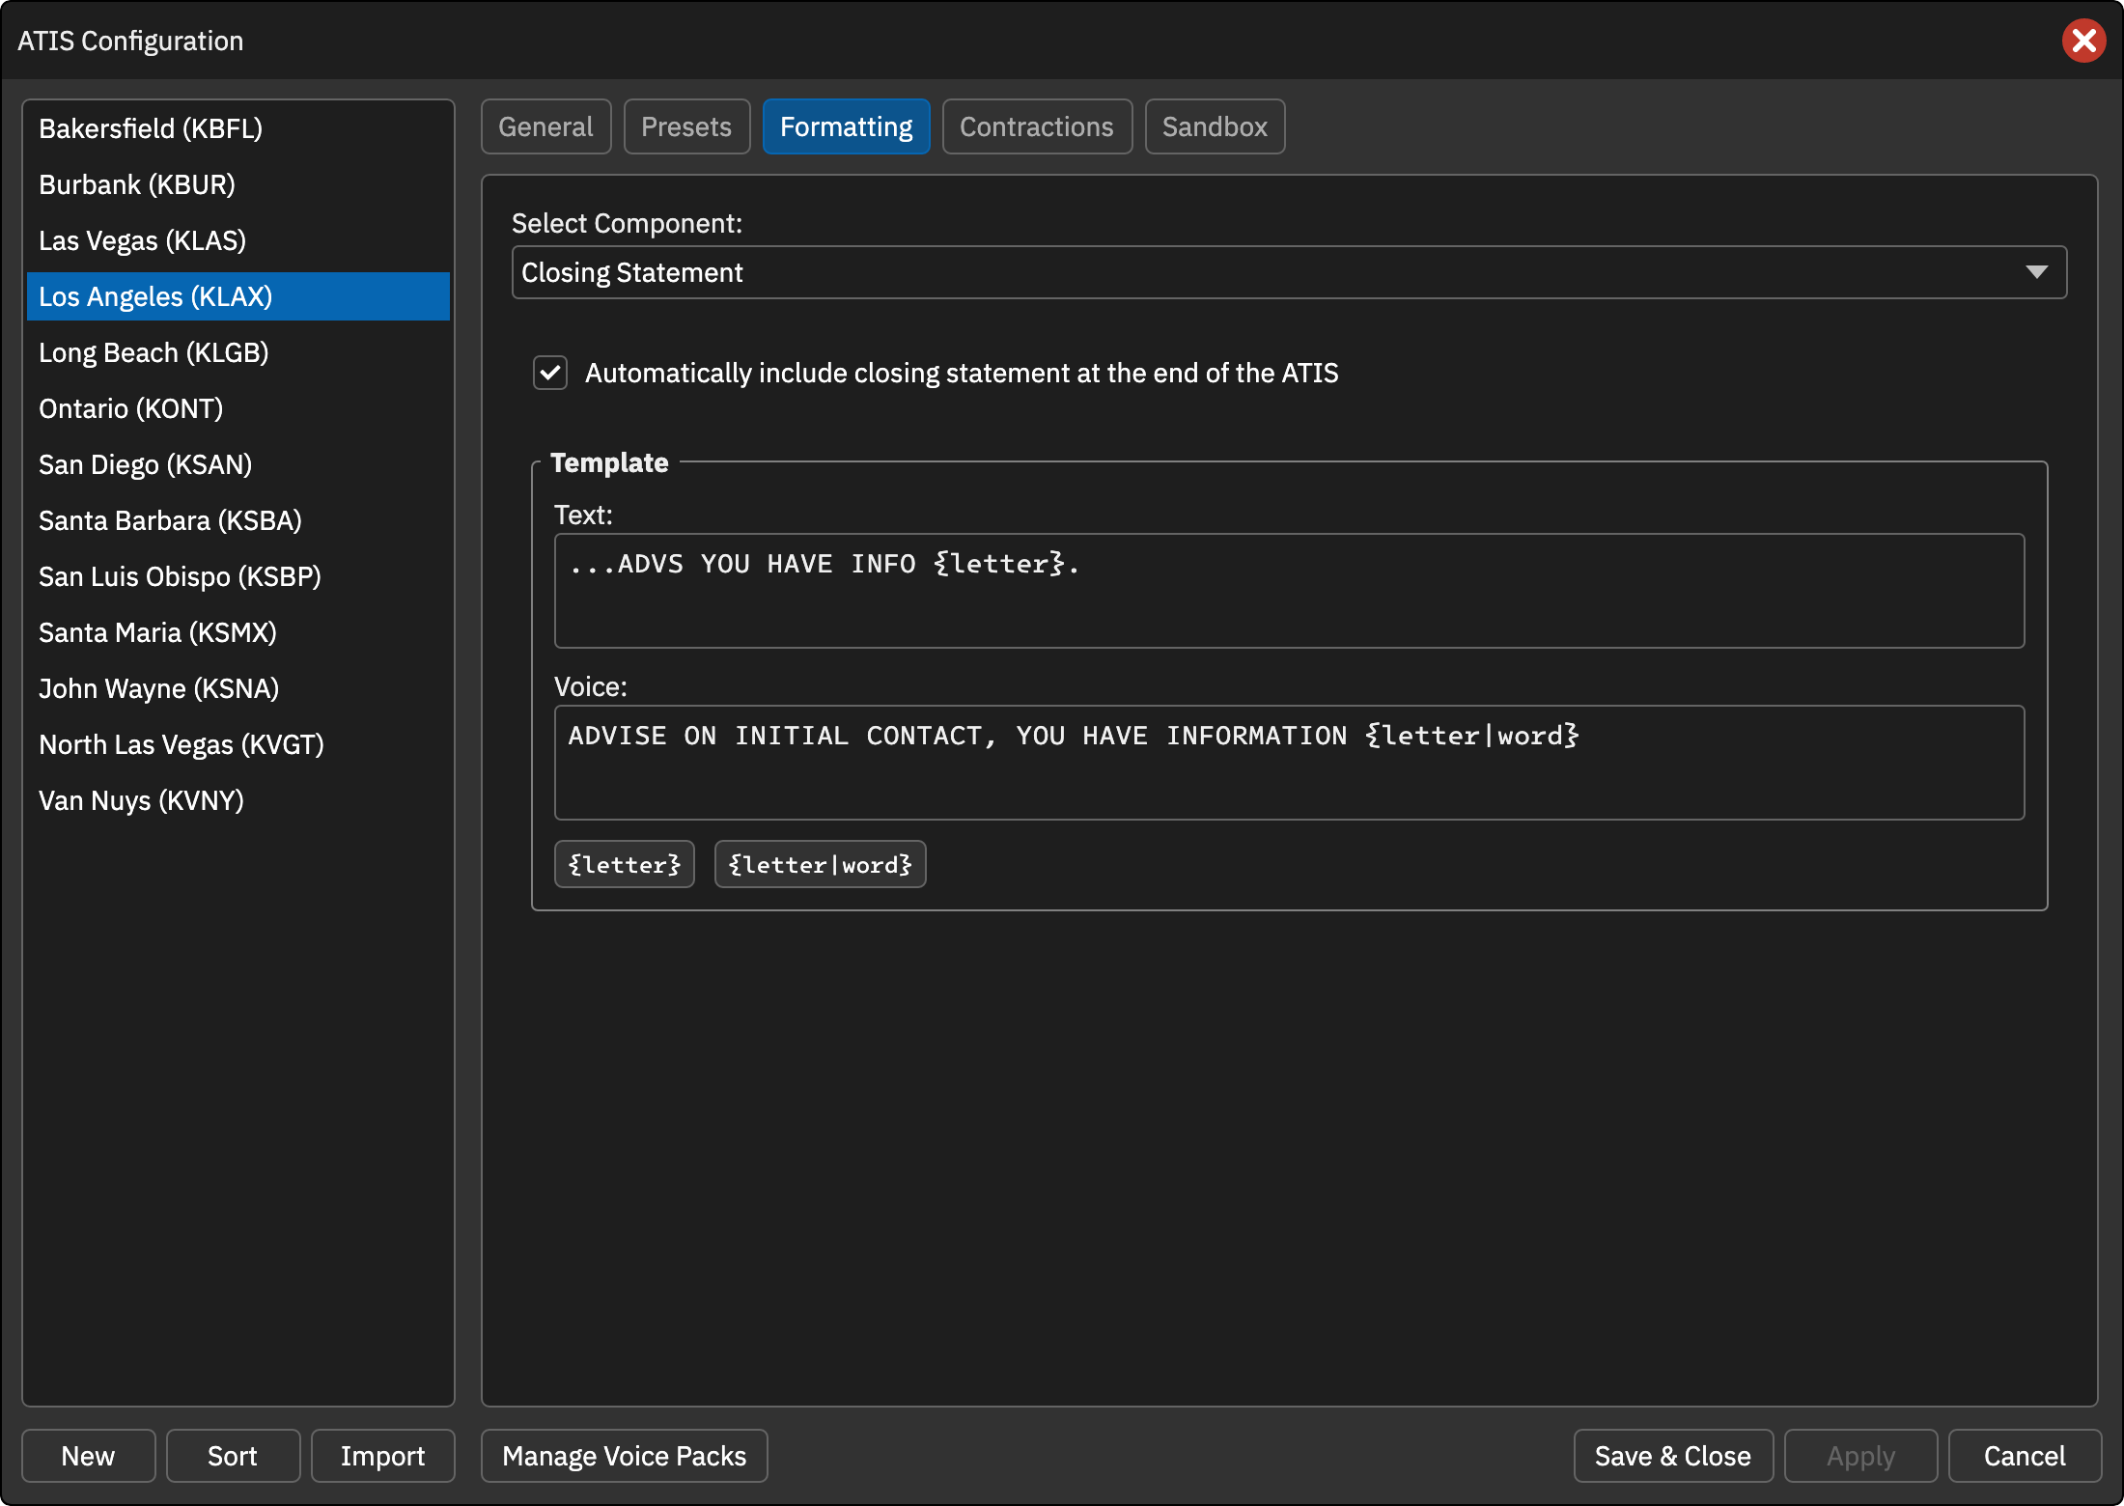Toggle automatically include closing statement checkbox
The height and width of the screenshot is (1506, 2124).
tap(550, 373)
